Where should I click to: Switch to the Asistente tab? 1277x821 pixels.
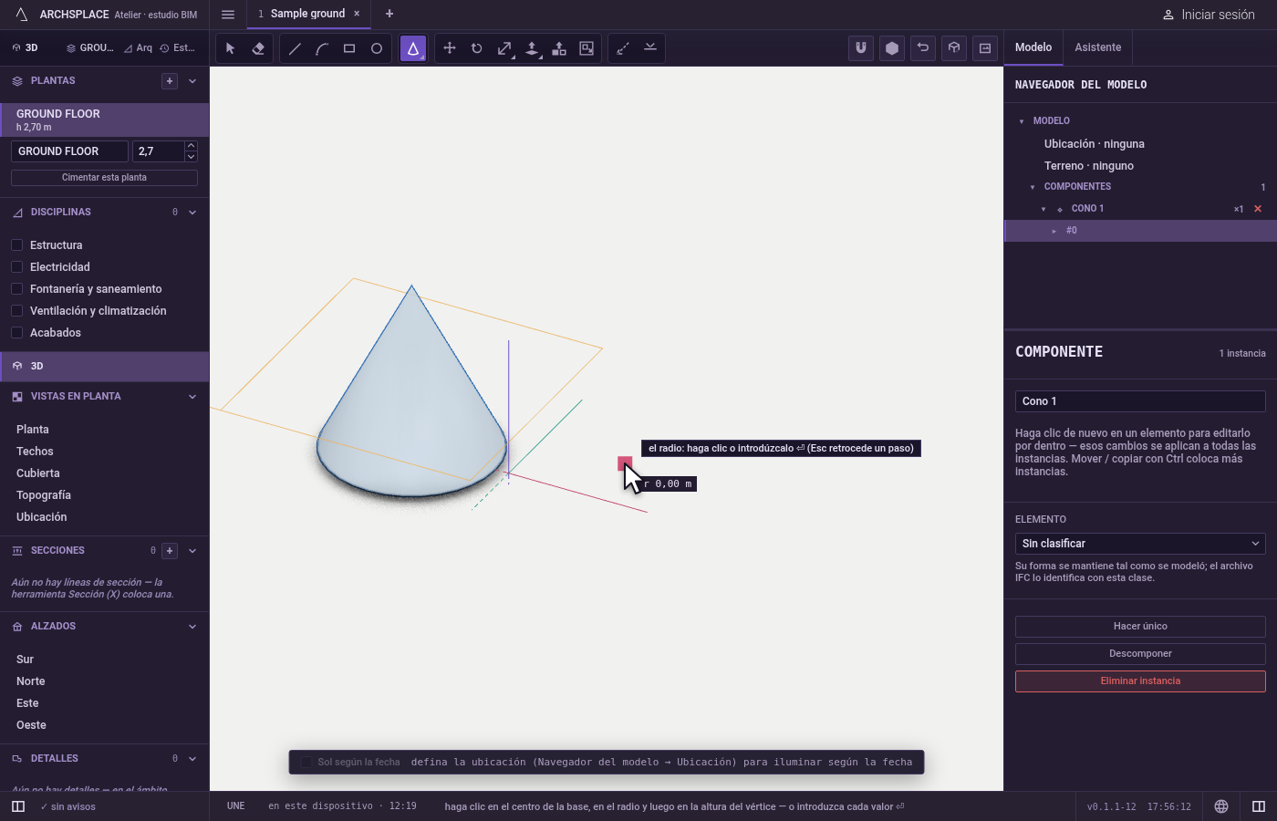pyautogui.click(x=1097, y=47)
